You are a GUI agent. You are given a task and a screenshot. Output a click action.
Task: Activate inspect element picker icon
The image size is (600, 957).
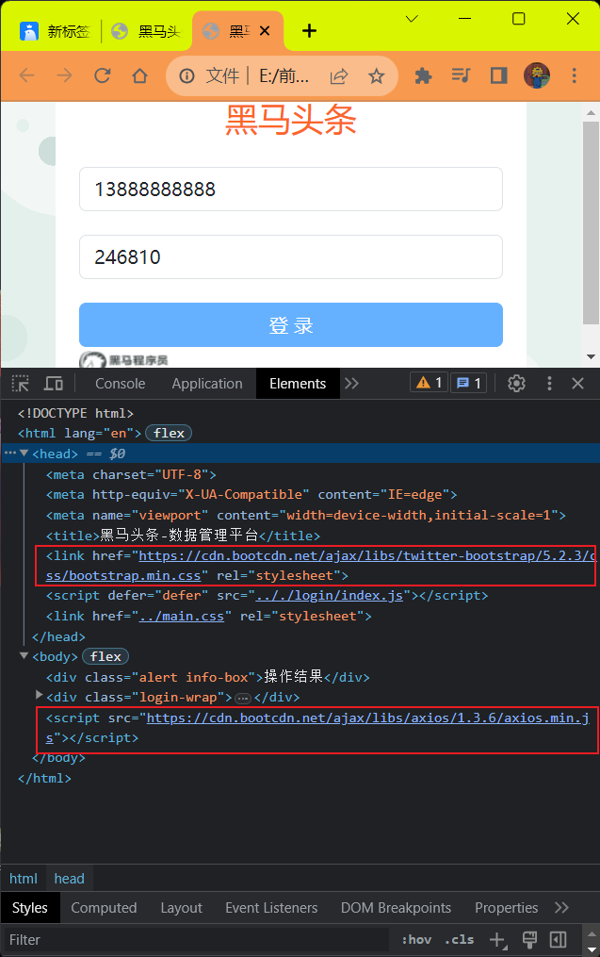pyautogui.click(x=21, y=384)
